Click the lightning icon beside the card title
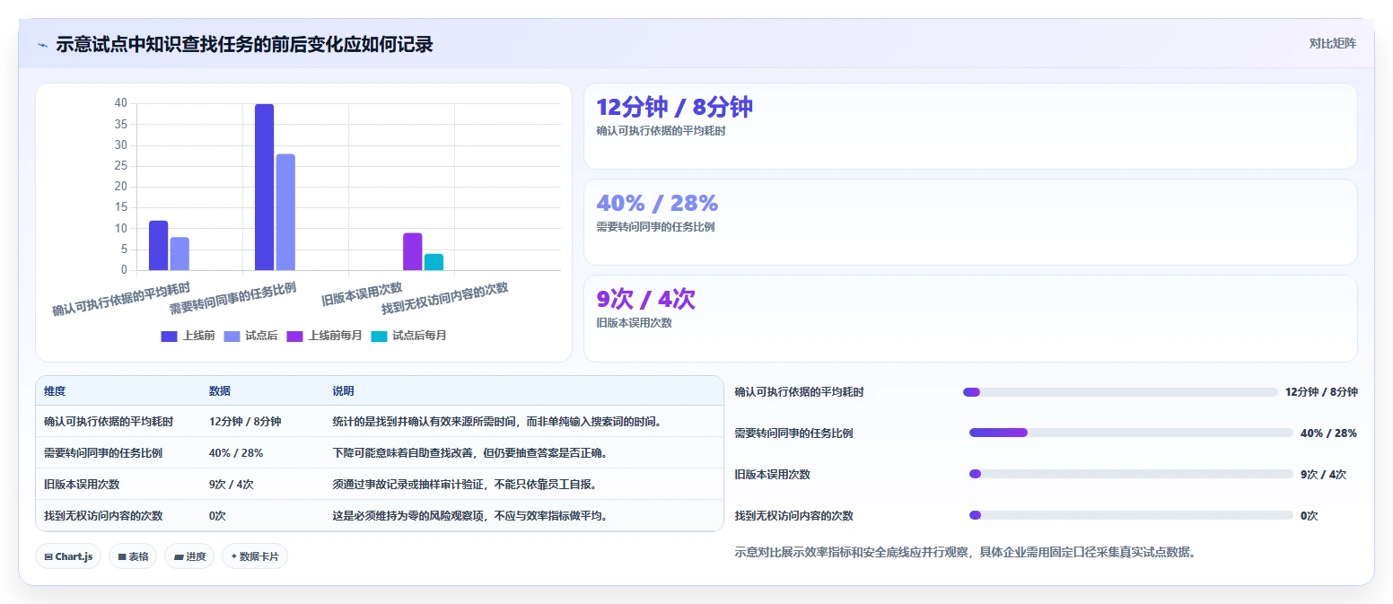The width and height of the screenshot is (1393, 604). [x=43, y=44]
